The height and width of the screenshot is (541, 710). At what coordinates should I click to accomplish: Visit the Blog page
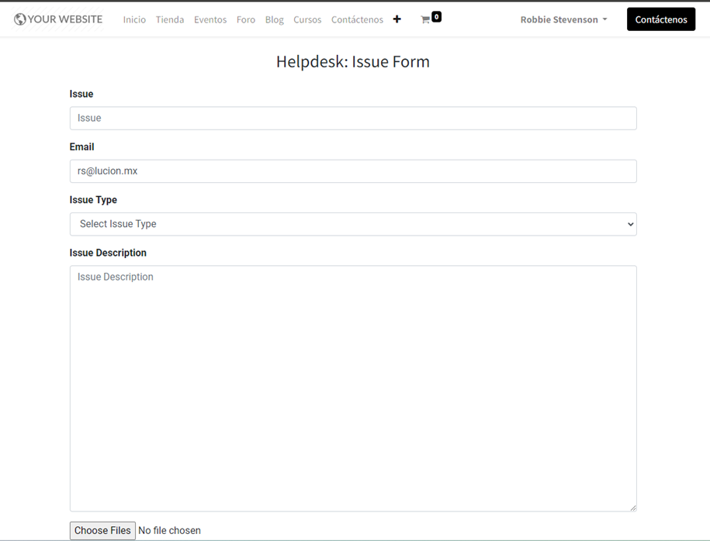[x=274, y=19]
